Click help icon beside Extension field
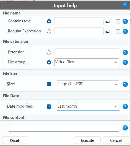The height and width of the screenshot is (146, 131). coord(125,52)
